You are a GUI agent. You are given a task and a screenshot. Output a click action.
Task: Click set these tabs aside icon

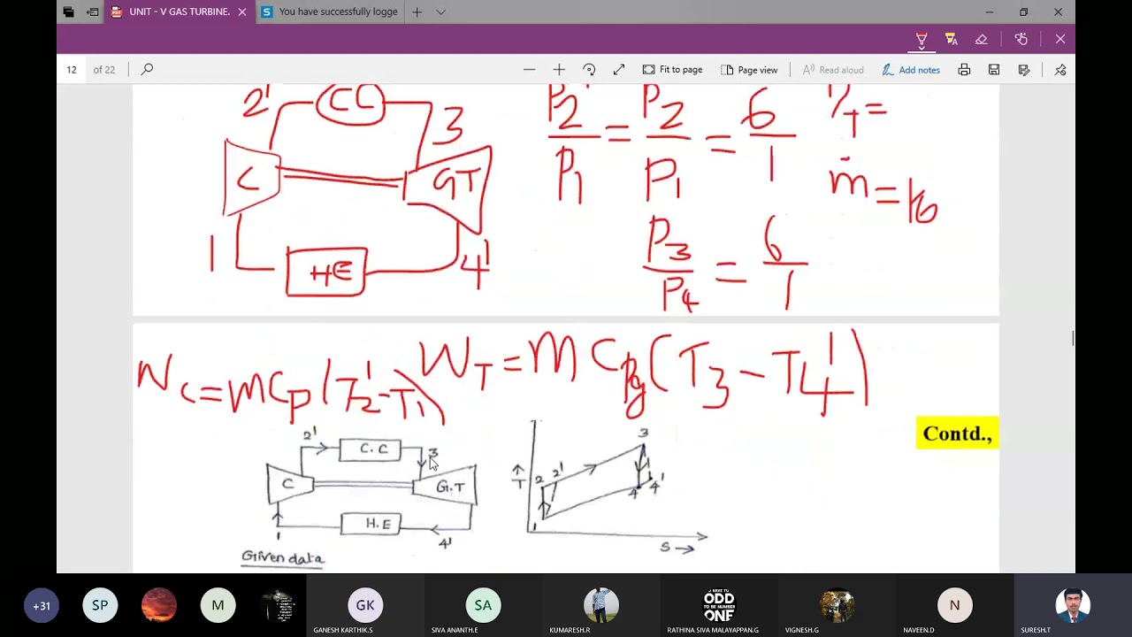click(92, 12)
